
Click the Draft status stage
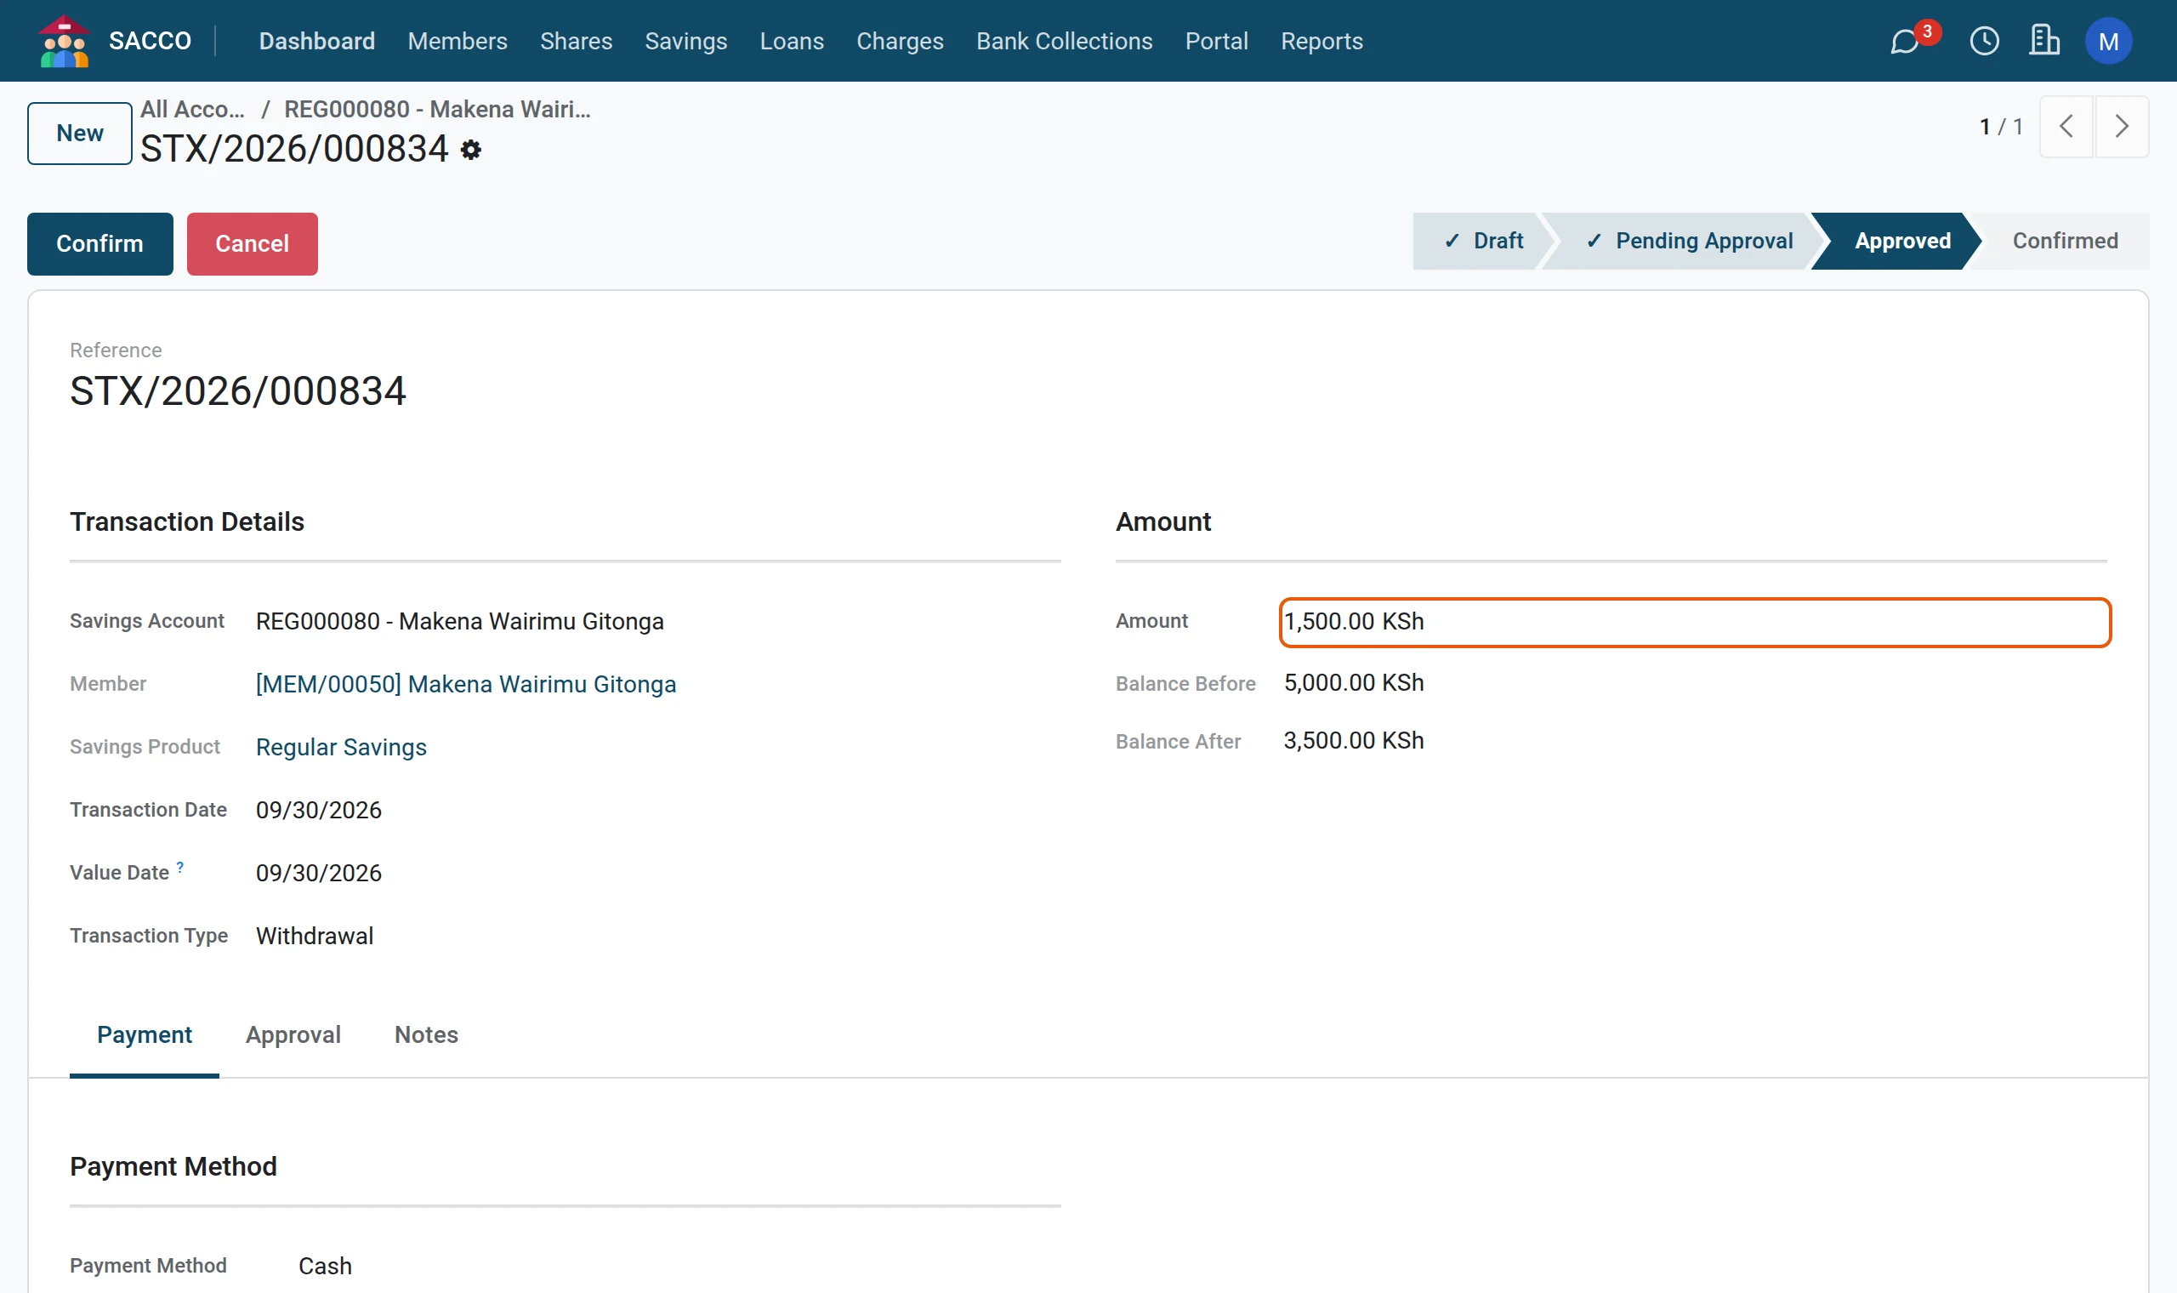click(1486, 242)
